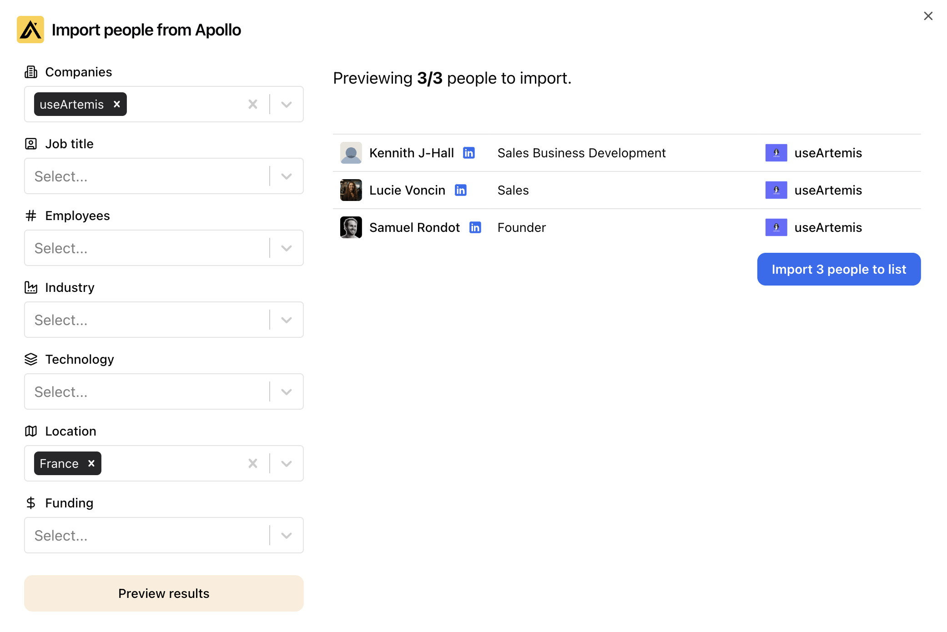Open Kennith J-Hall's LinkedIn icon
The height and width of the screenshot is (632, 947).
click(469, 153)
